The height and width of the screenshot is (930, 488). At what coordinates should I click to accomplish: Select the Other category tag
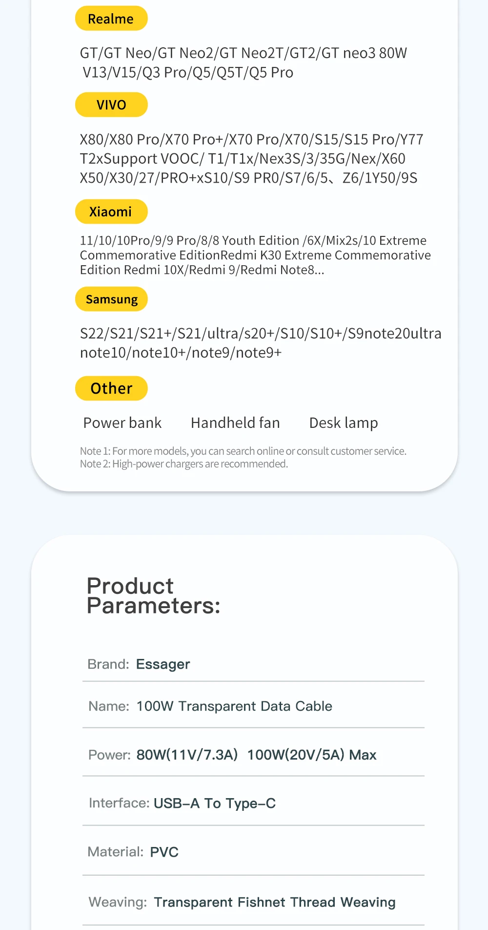click(x=111, y=388)
